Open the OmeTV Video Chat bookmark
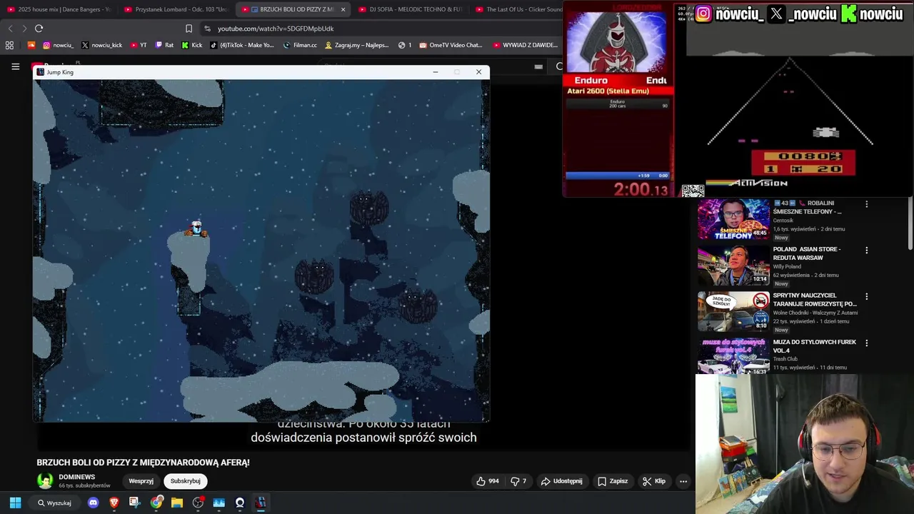The width and height of the screenshot is (914, 514). coord(451,45)
